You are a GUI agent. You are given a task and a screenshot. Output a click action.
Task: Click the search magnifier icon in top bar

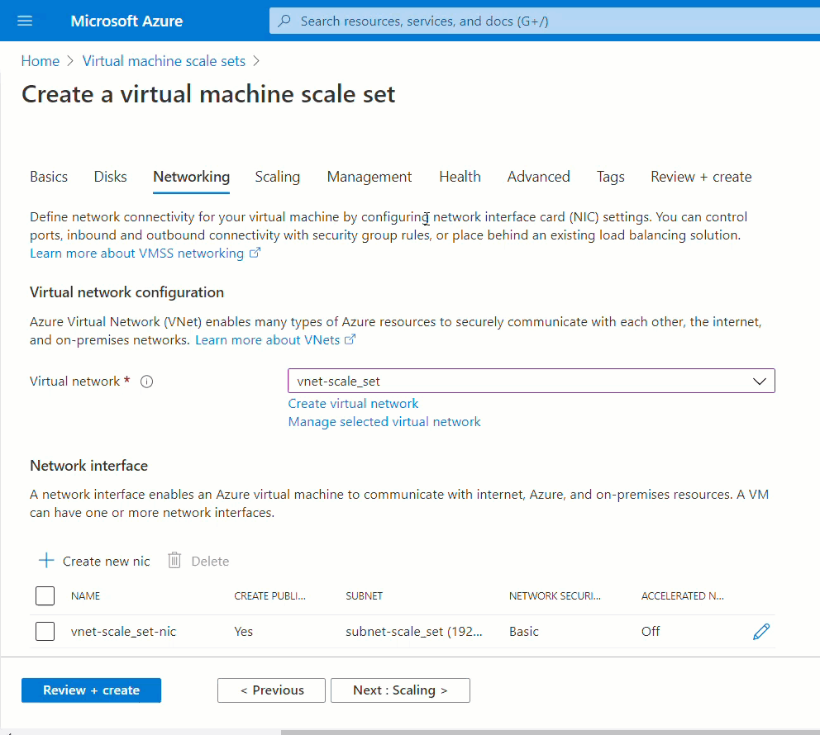click(x=284, y=21)
